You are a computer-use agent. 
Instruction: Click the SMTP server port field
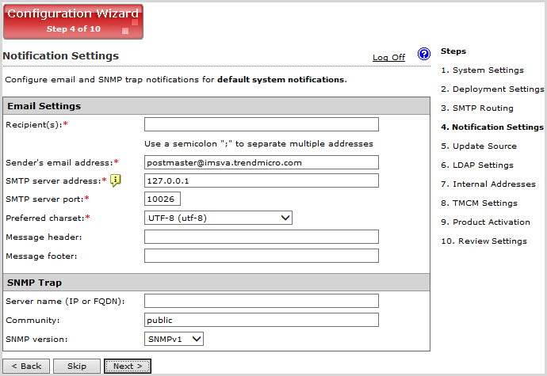[163, 199]
